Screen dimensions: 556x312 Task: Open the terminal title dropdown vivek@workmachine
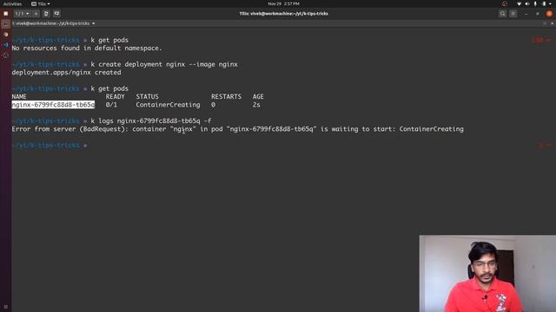point(54,23)
